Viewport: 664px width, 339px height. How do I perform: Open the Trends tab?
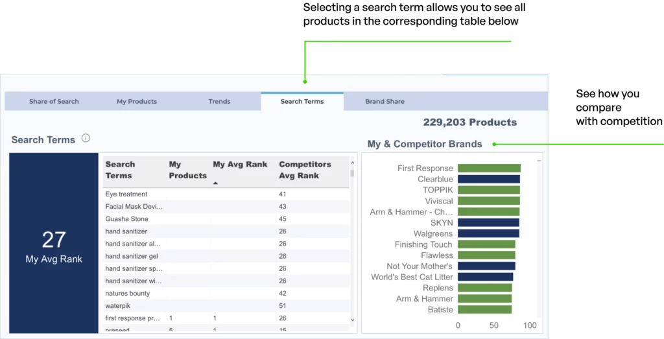219,102
